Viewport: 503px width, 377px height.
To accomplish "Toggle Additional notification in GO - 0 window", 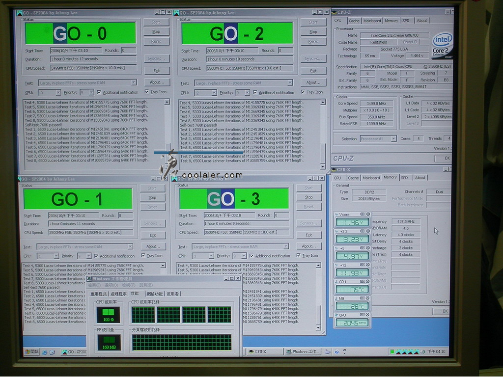I will point(99,92).
